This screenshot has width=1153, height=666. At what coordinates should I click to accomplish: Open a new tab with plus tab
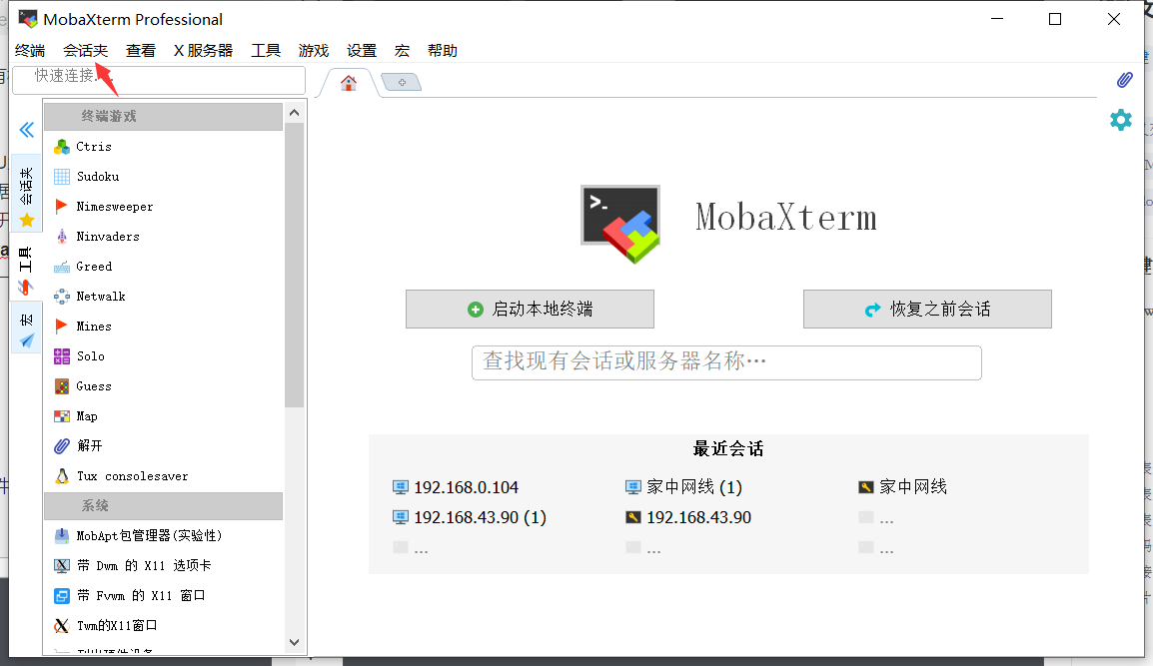(x=402, y=82)
